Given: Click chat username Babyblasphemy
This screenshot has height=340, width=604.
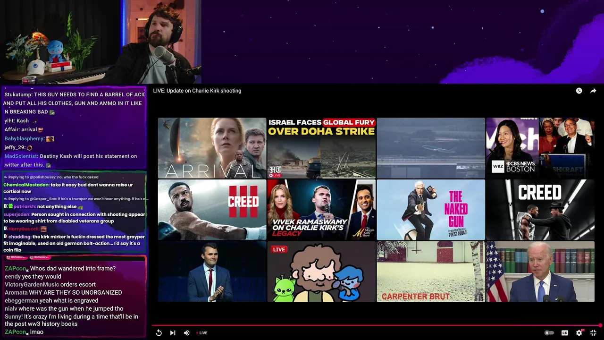Looking at the screenshot, I should [x=24, y=139].
